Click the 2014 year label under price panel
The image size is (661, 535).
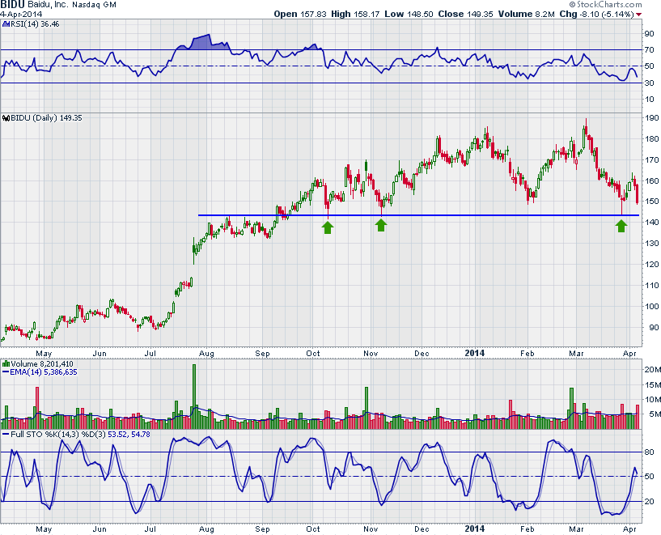click(475, 353)
